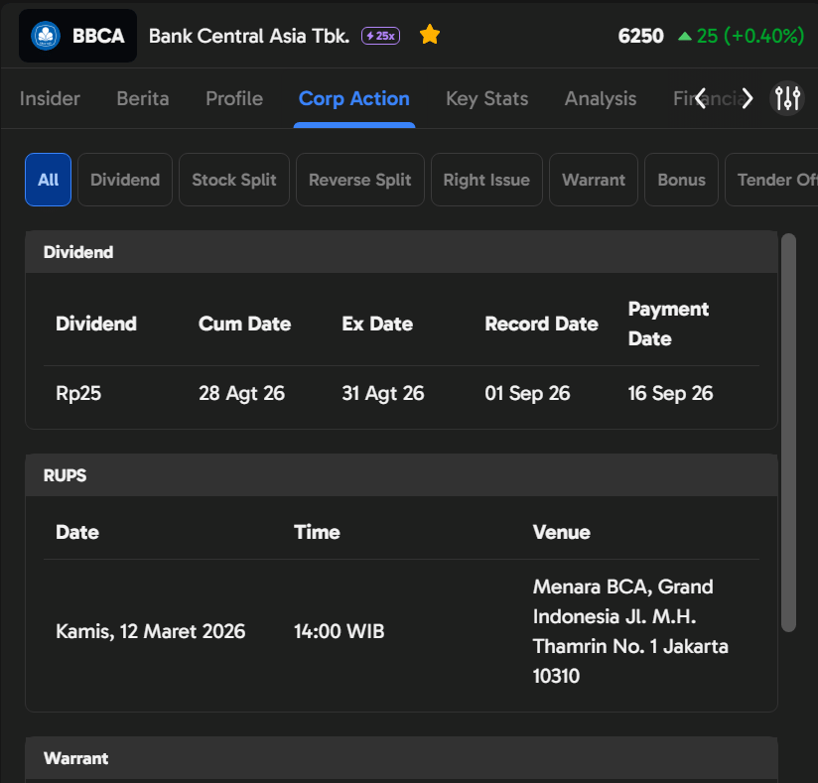Click the Venue column header
The height and width of the screenshot is (783, 818).
pyautogui.click(x=561, y=532)
